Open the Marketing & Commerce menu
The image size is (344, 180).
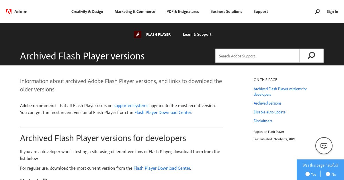tap(135, 11)
